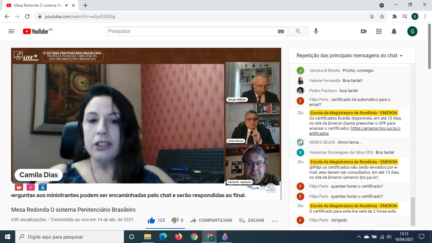
Task: Open the YouTube apps grid
Action: tap(379, 31)
